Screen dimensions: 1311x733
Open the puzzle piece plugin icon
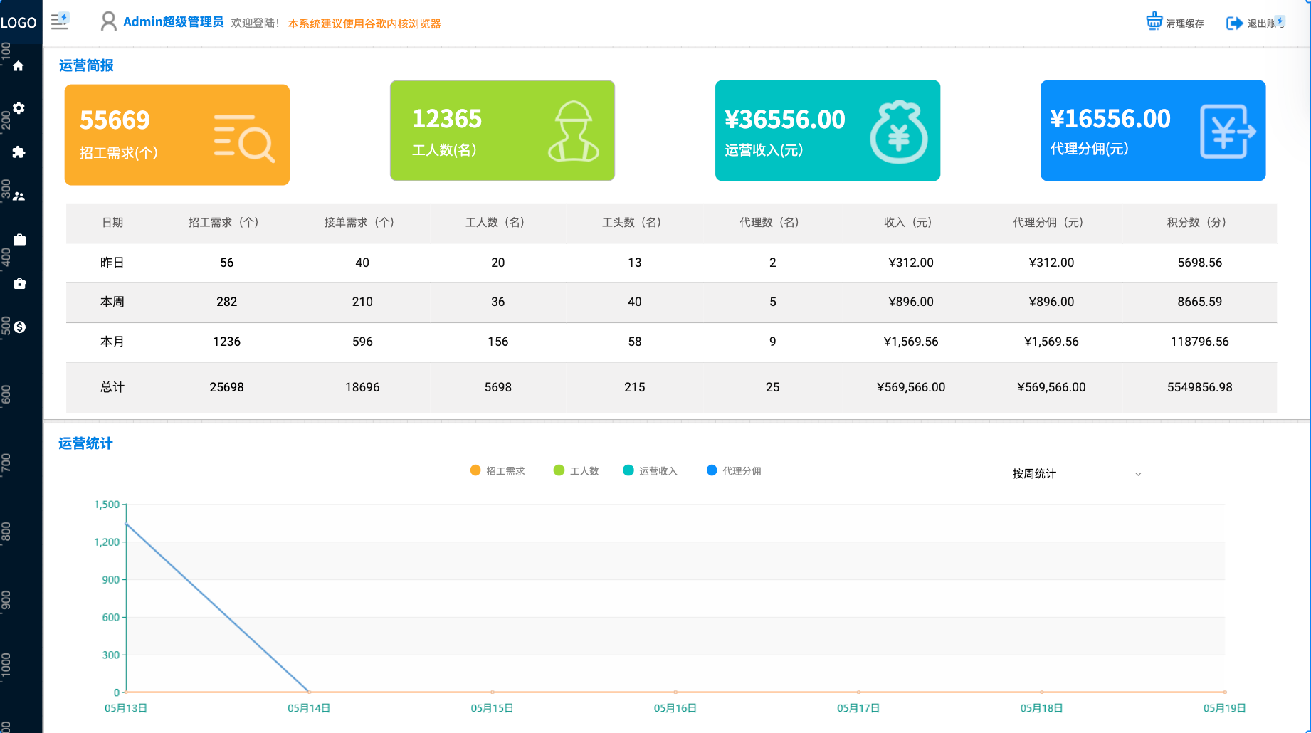click(19, 152)
